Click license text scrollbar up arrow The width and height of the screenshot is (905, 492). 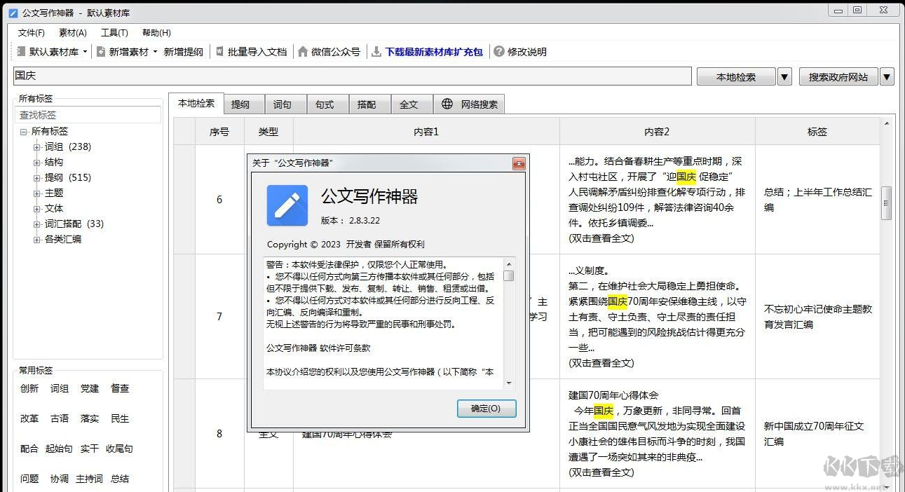(509, 263)
